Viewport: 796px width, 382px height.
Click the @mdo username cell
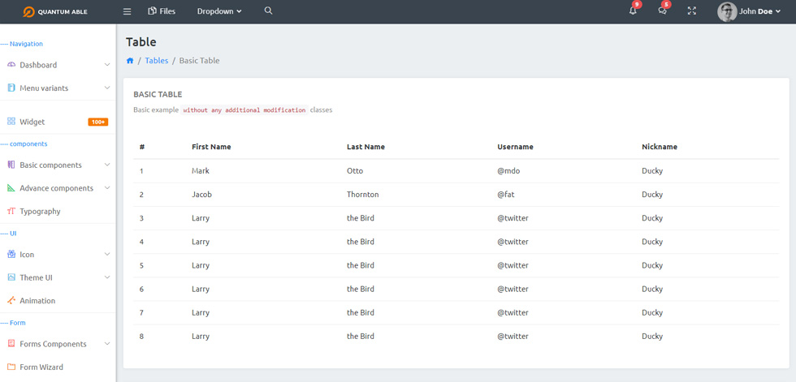508,171
